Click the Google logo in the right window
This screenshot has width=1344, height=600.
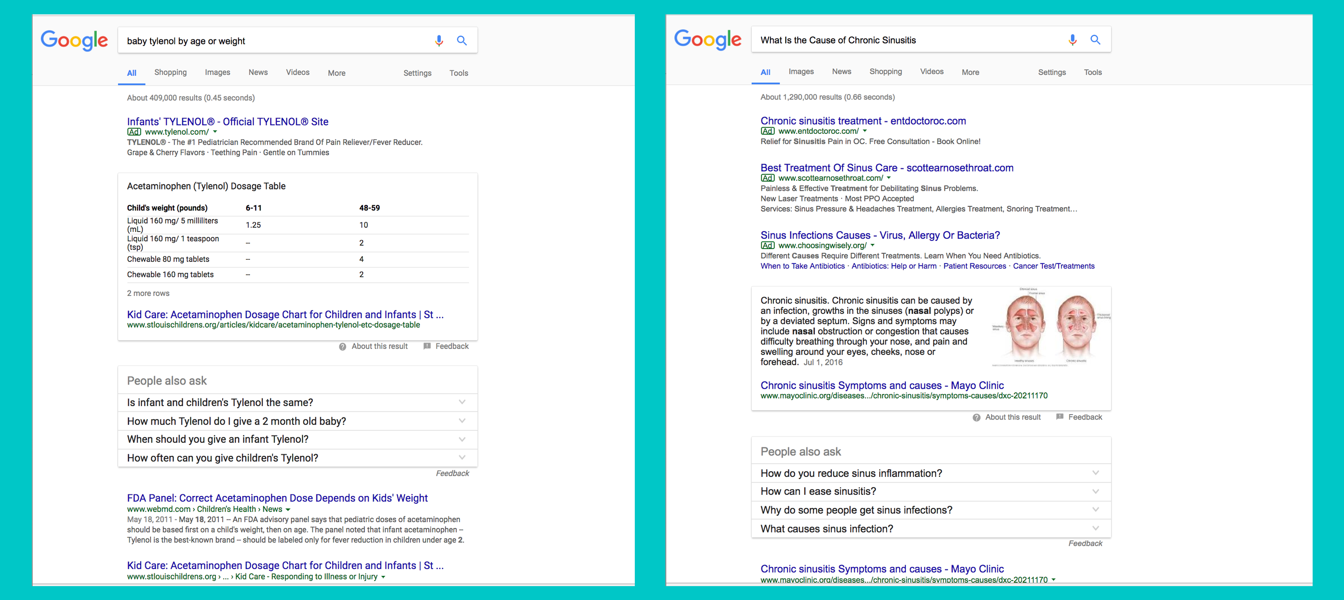click(x=707, y=39)
